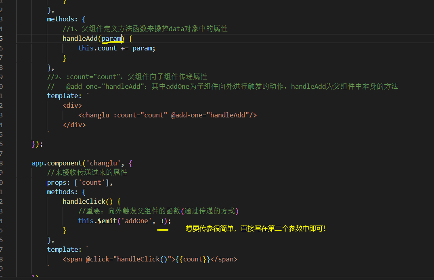The height and width of the screenshot is (280, 434).
Task: Click the comment starting with //2、:count="count"
Action: point(127,77)
